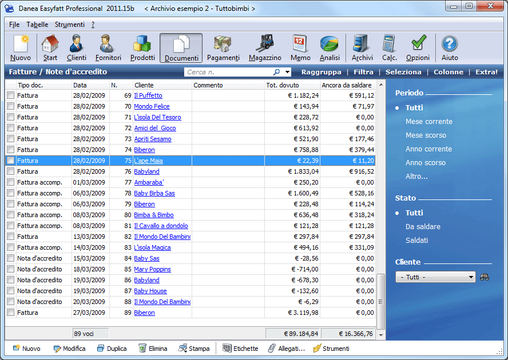Check the box for invoice 72 Amici del Gioco
This screenshot has width=508, height=360.
tap(11, 128)
